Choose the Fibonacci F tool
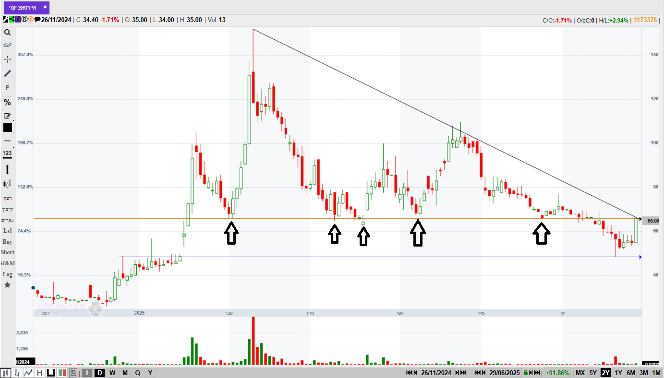 pos(7,88)
